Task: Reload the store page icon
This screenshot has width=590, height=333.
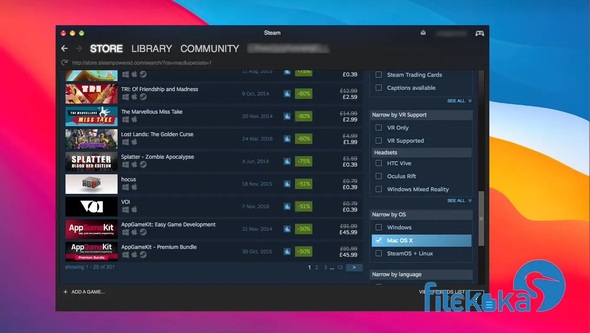Action: point(65,62)
